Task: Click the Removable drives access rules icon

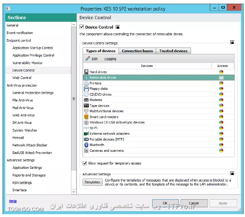Action: (221, 78)
